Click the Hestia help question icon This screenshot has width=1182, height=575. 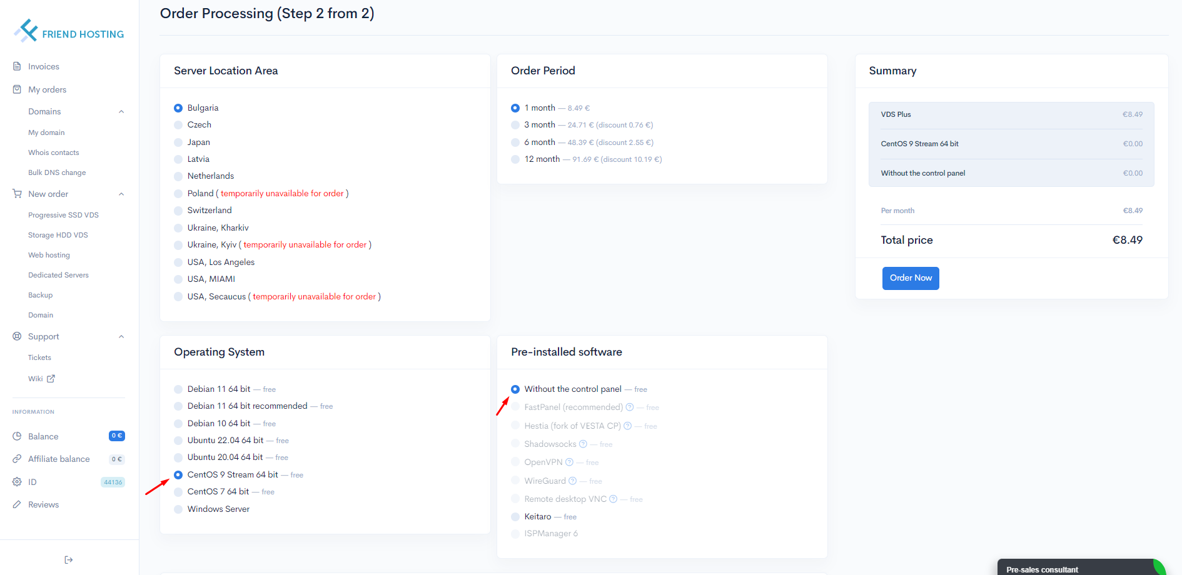pos(627,426)
